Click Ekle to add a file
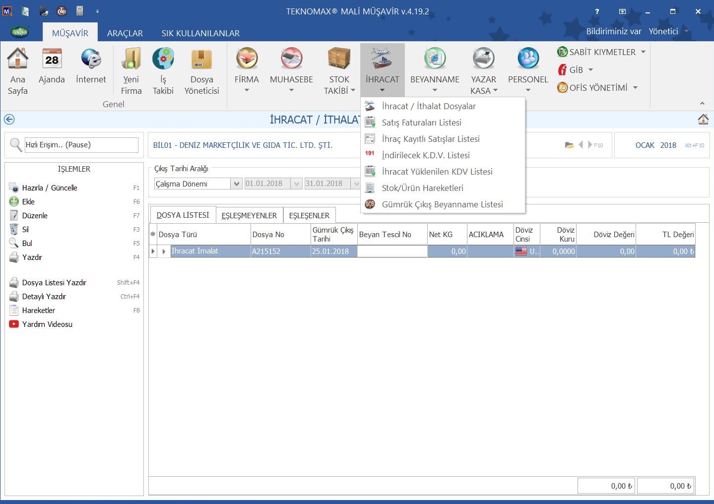The image size is (714, 504). (28, 202)
